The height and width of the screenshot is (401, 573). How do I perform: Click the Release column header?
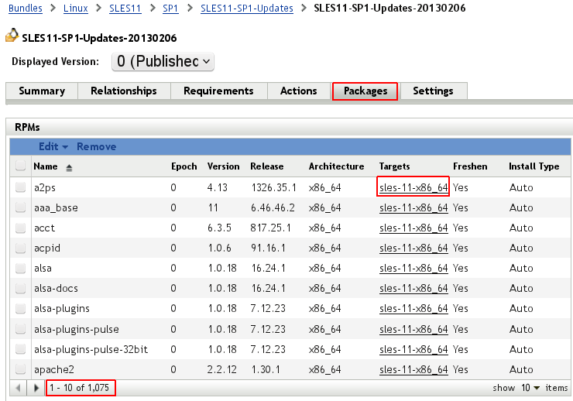coord(267,166)
